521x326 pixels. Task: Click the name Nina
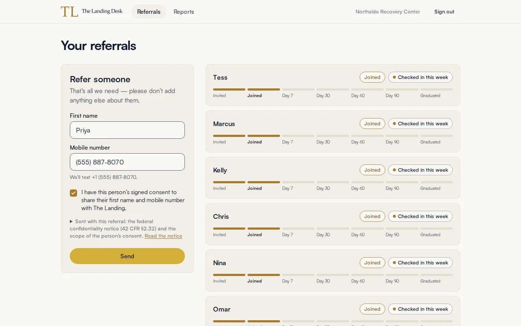pyautogui.click(x=220, y=263)
